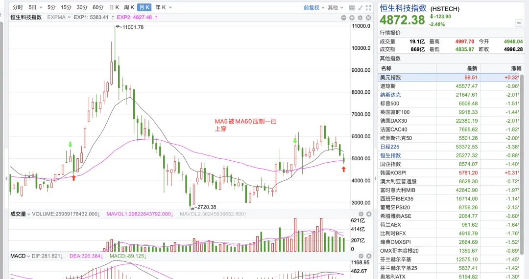Viewport: 529px width, 279px height.
Task: Switch to 分时 intraday view
Action: pyautogui.click(x=18, y=7)
